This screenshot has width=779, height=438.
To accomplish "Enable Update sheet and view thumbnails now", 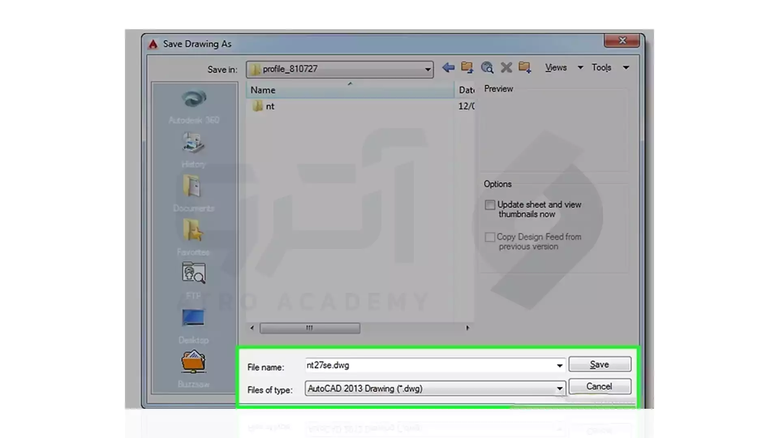I will pyautogui.click(x=490, y=205).
